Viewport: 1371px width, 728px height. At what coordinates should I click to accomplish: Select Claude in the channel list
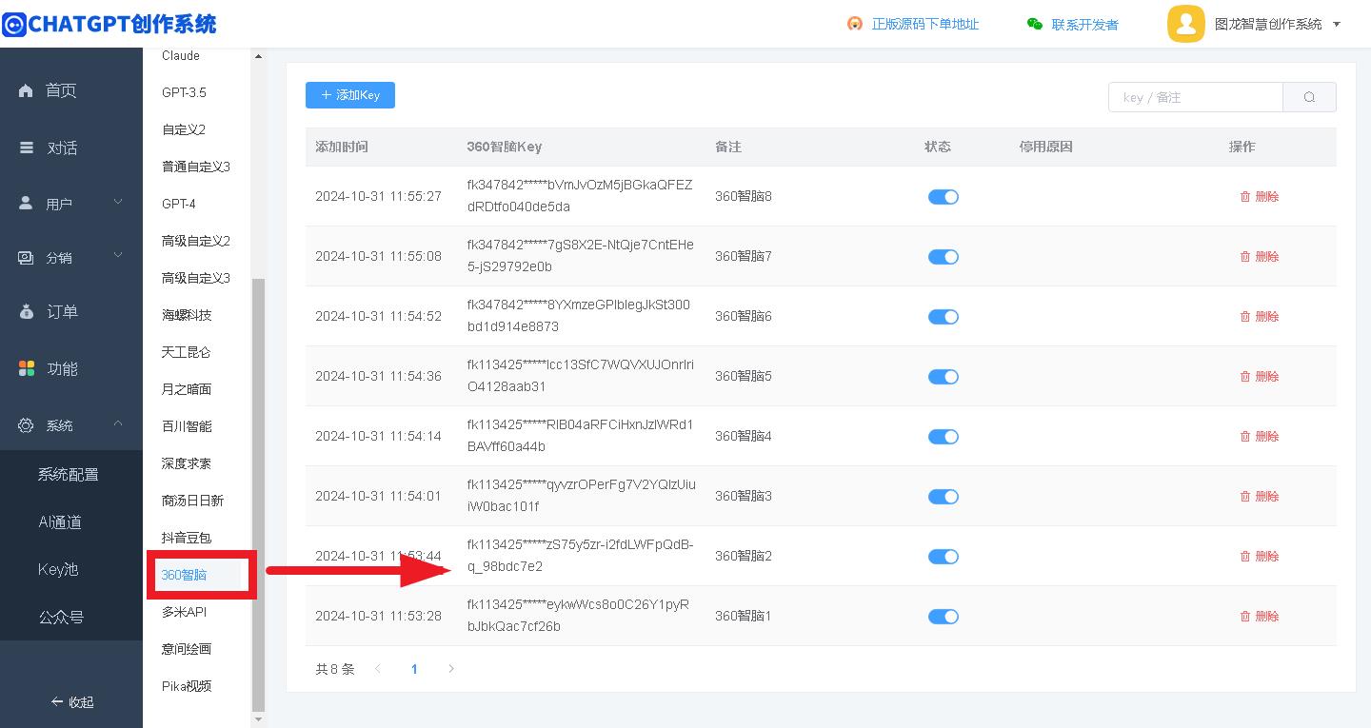tap(181, 56)
